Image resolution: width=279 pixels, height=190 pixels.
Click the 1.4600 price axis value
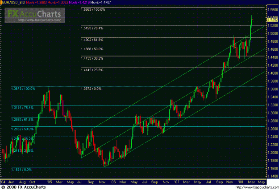pyautogui.click(x=273, y=49)
